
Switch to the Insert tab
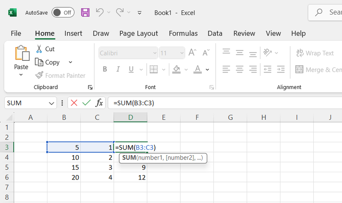click(x=73, y=33)
